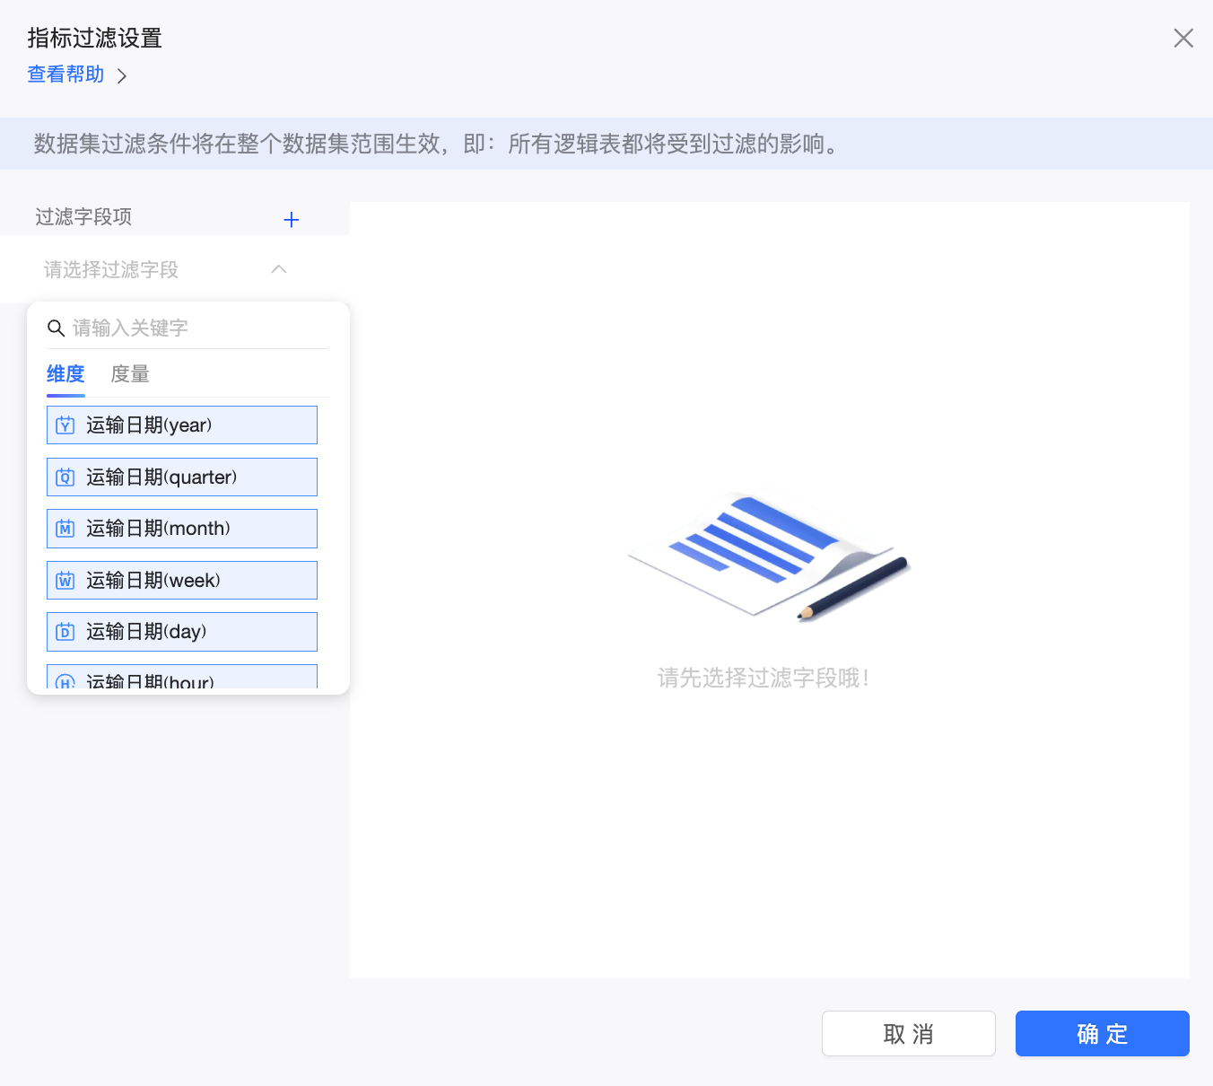Viewport: 1213px width, 1086px height.
Task: Select 运输日期(month) field
Action: point(182,529)
